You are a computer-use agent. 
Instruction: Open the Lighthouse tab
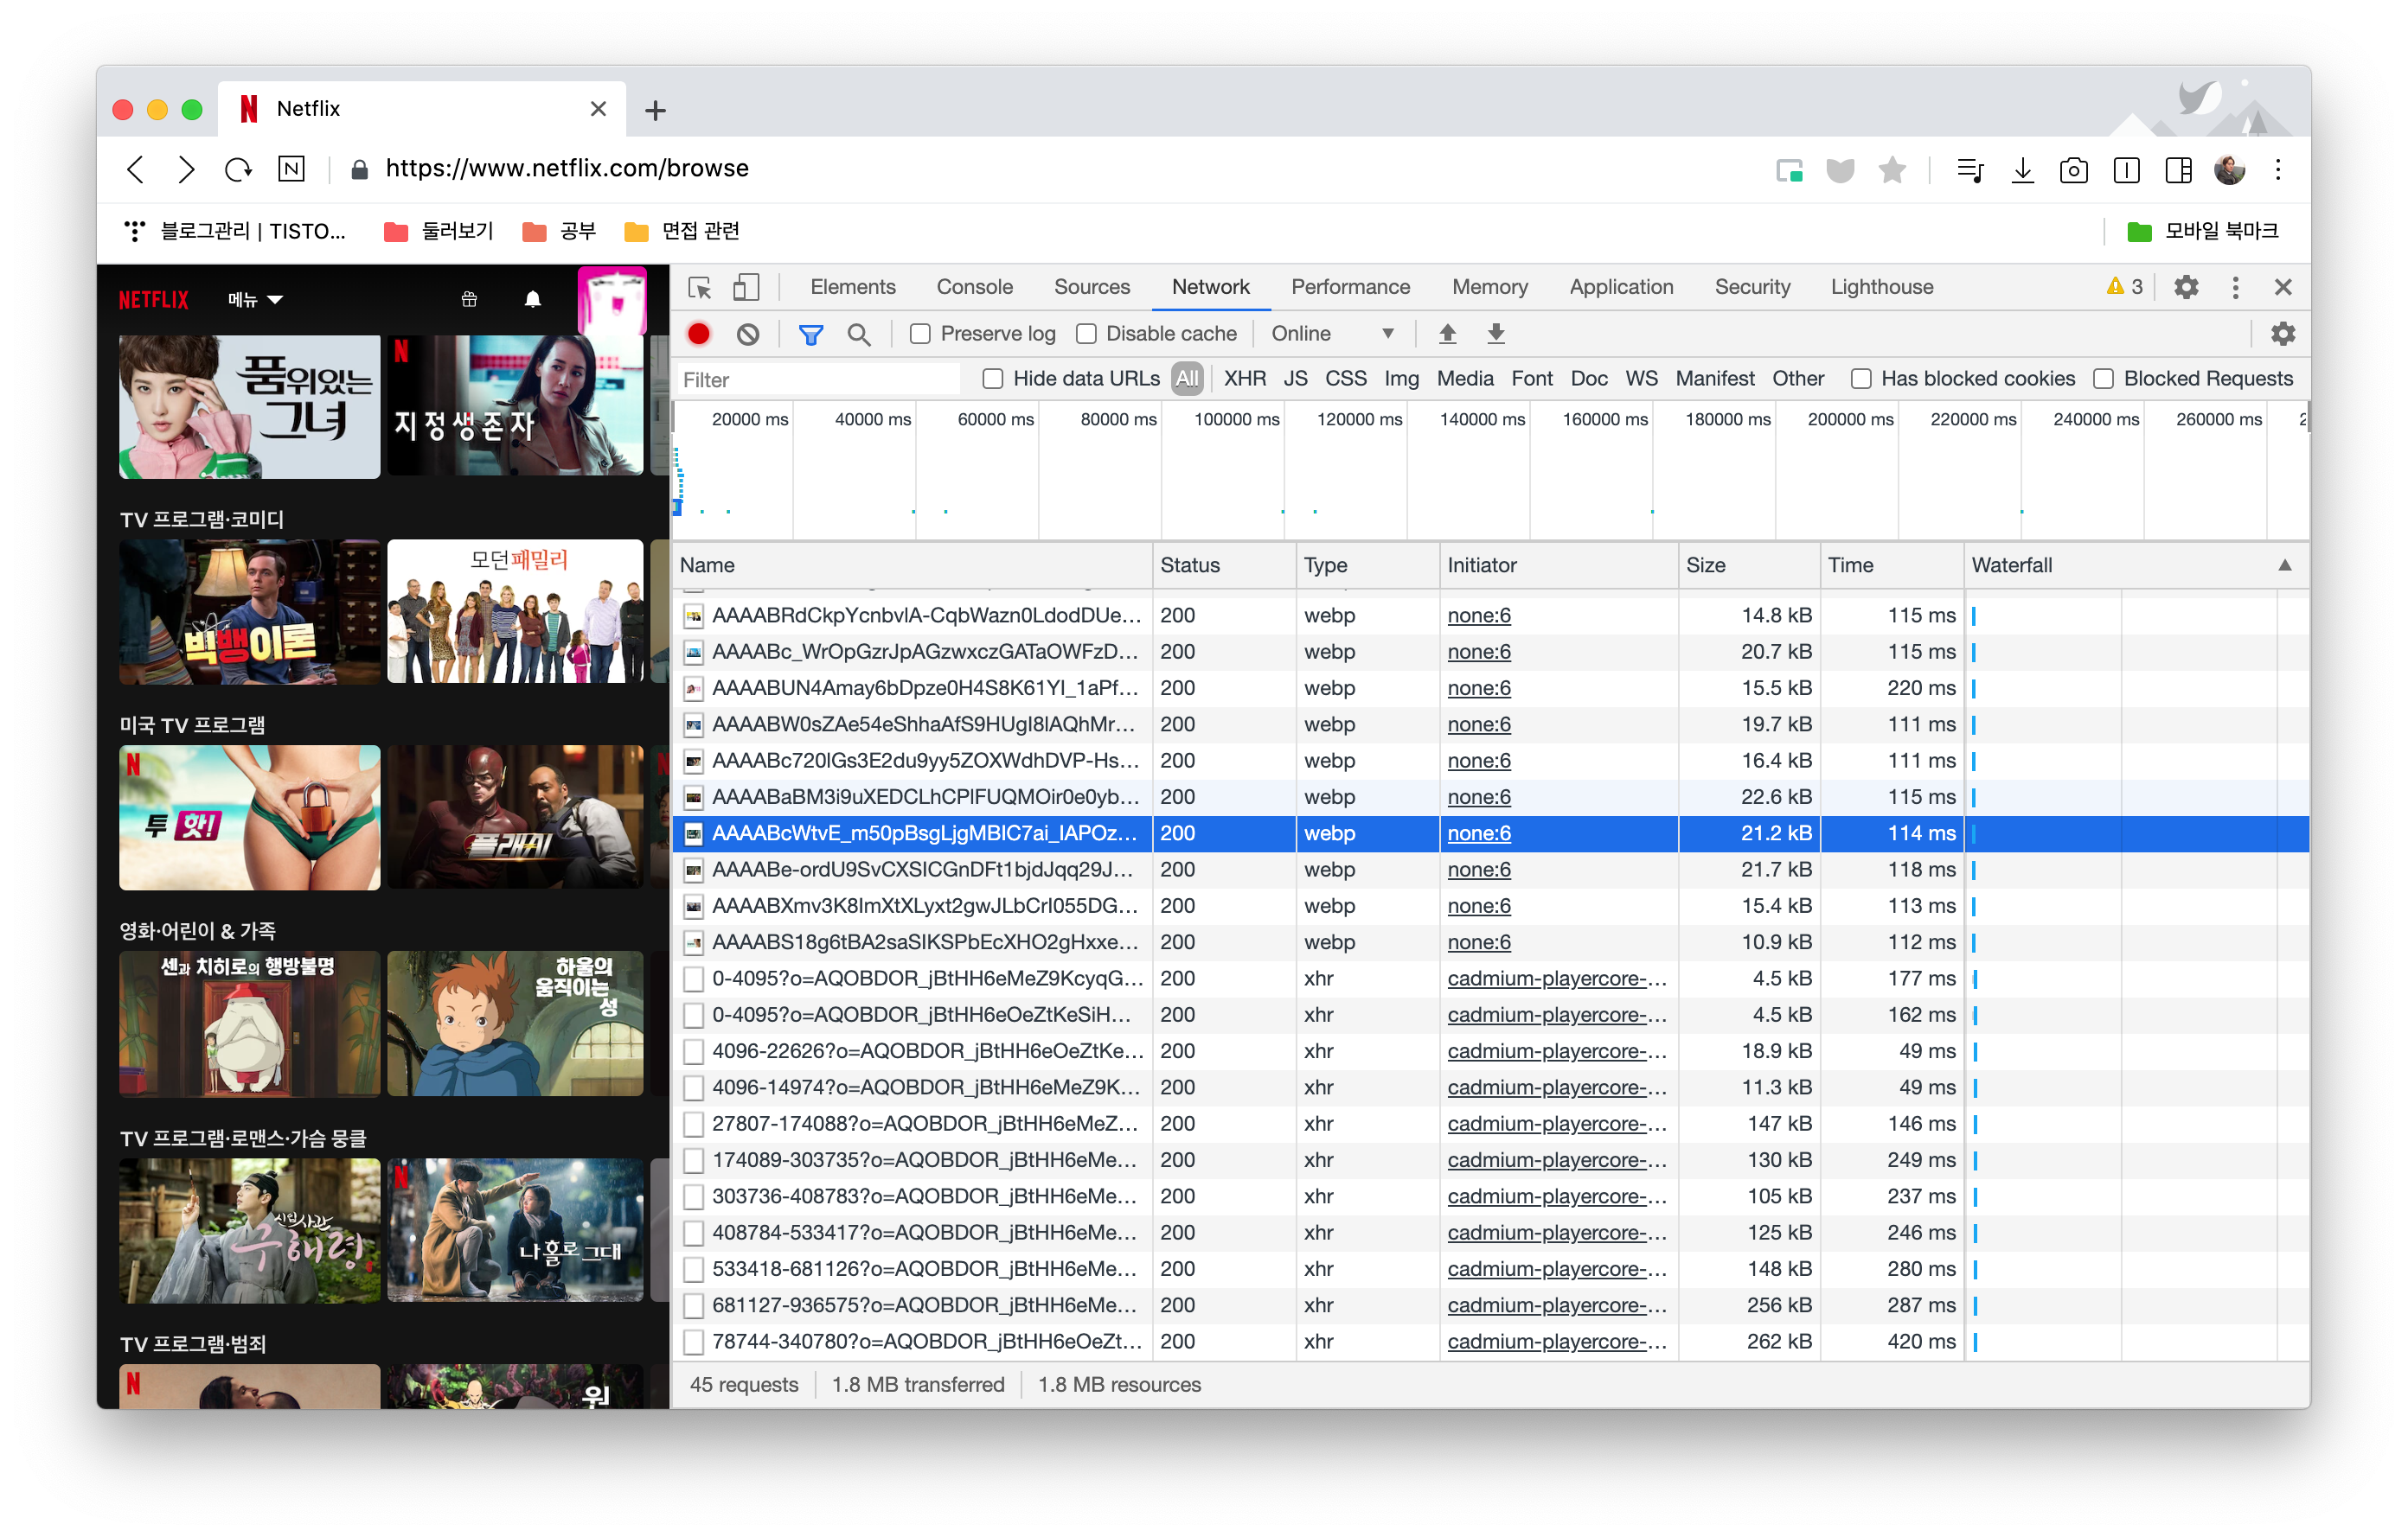(x=1880, y=288)
